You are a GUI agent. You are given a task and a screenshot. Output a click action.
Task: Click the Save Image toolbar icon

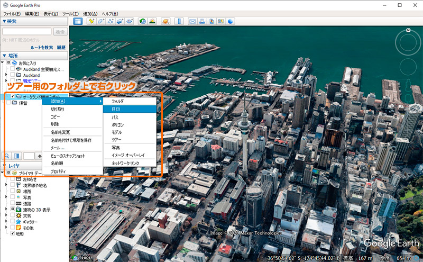(x=212, y=21)
